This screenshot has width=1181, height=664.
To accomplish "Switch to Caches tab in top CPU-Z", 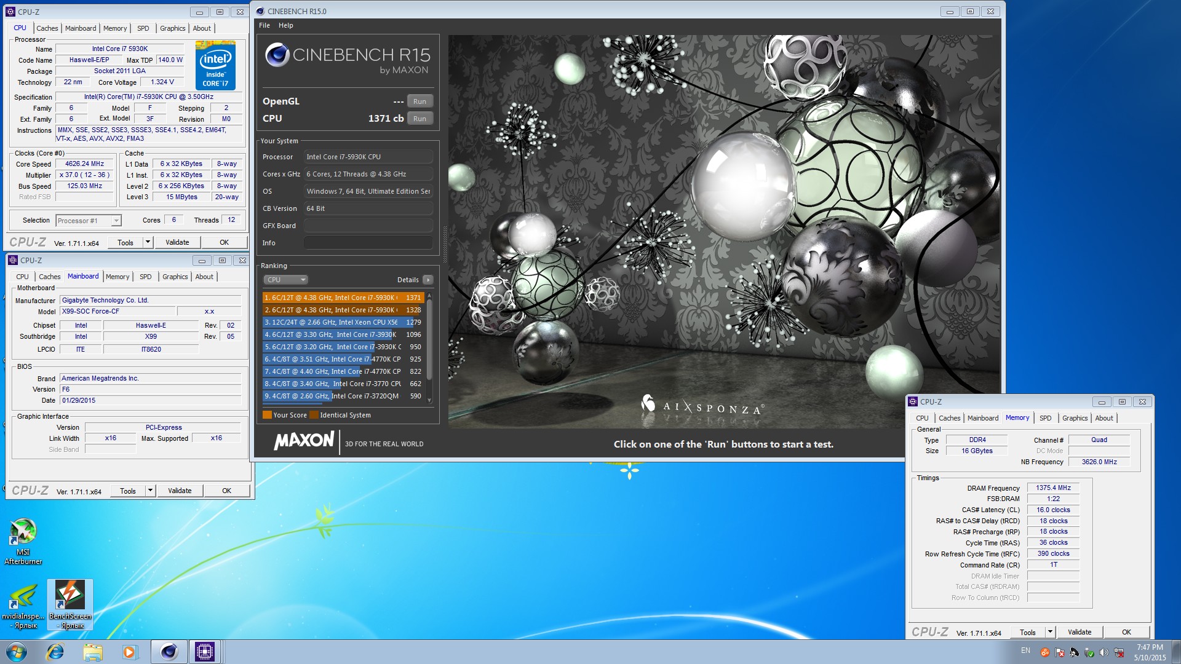I will tap(47, 28).
